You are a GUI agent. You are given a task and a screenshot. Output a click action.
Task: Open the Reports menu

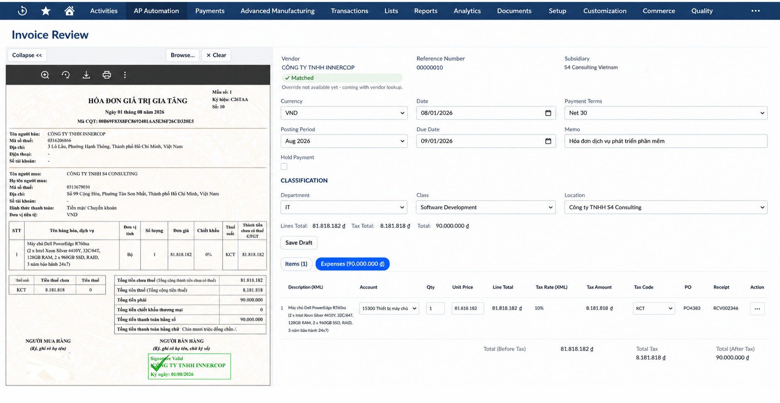[x=426, y=11]
